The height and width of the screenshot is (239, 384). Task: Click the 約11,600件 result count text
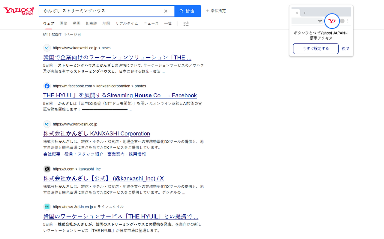coord(53,35)
